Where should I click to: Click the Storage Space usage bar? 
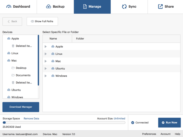64,122
